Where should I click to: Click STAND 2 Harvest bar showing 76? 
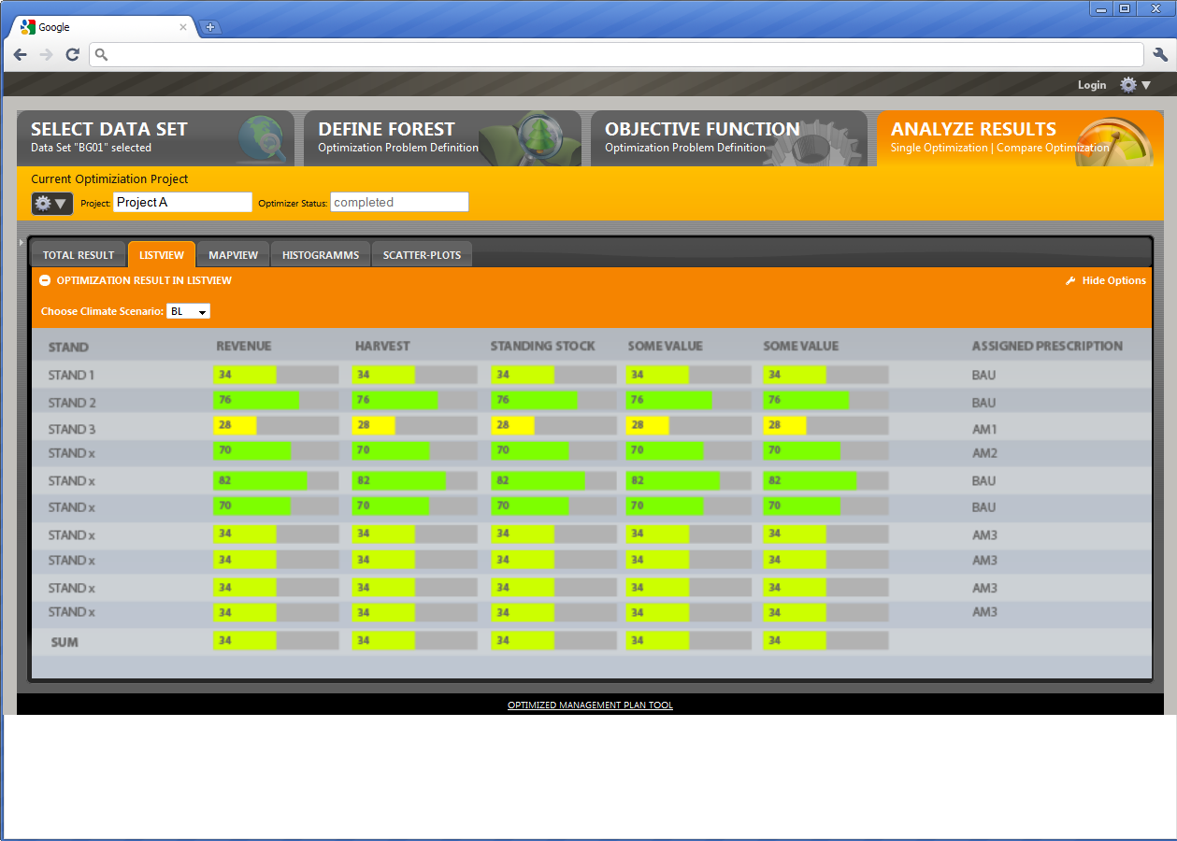(x=415, y=400)
